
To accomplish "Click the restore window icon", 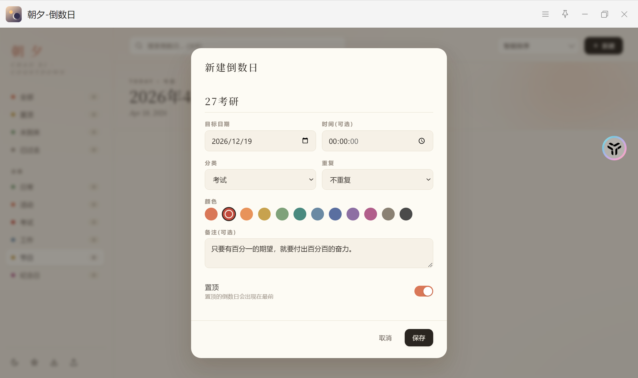I will [x=604, y=14].
